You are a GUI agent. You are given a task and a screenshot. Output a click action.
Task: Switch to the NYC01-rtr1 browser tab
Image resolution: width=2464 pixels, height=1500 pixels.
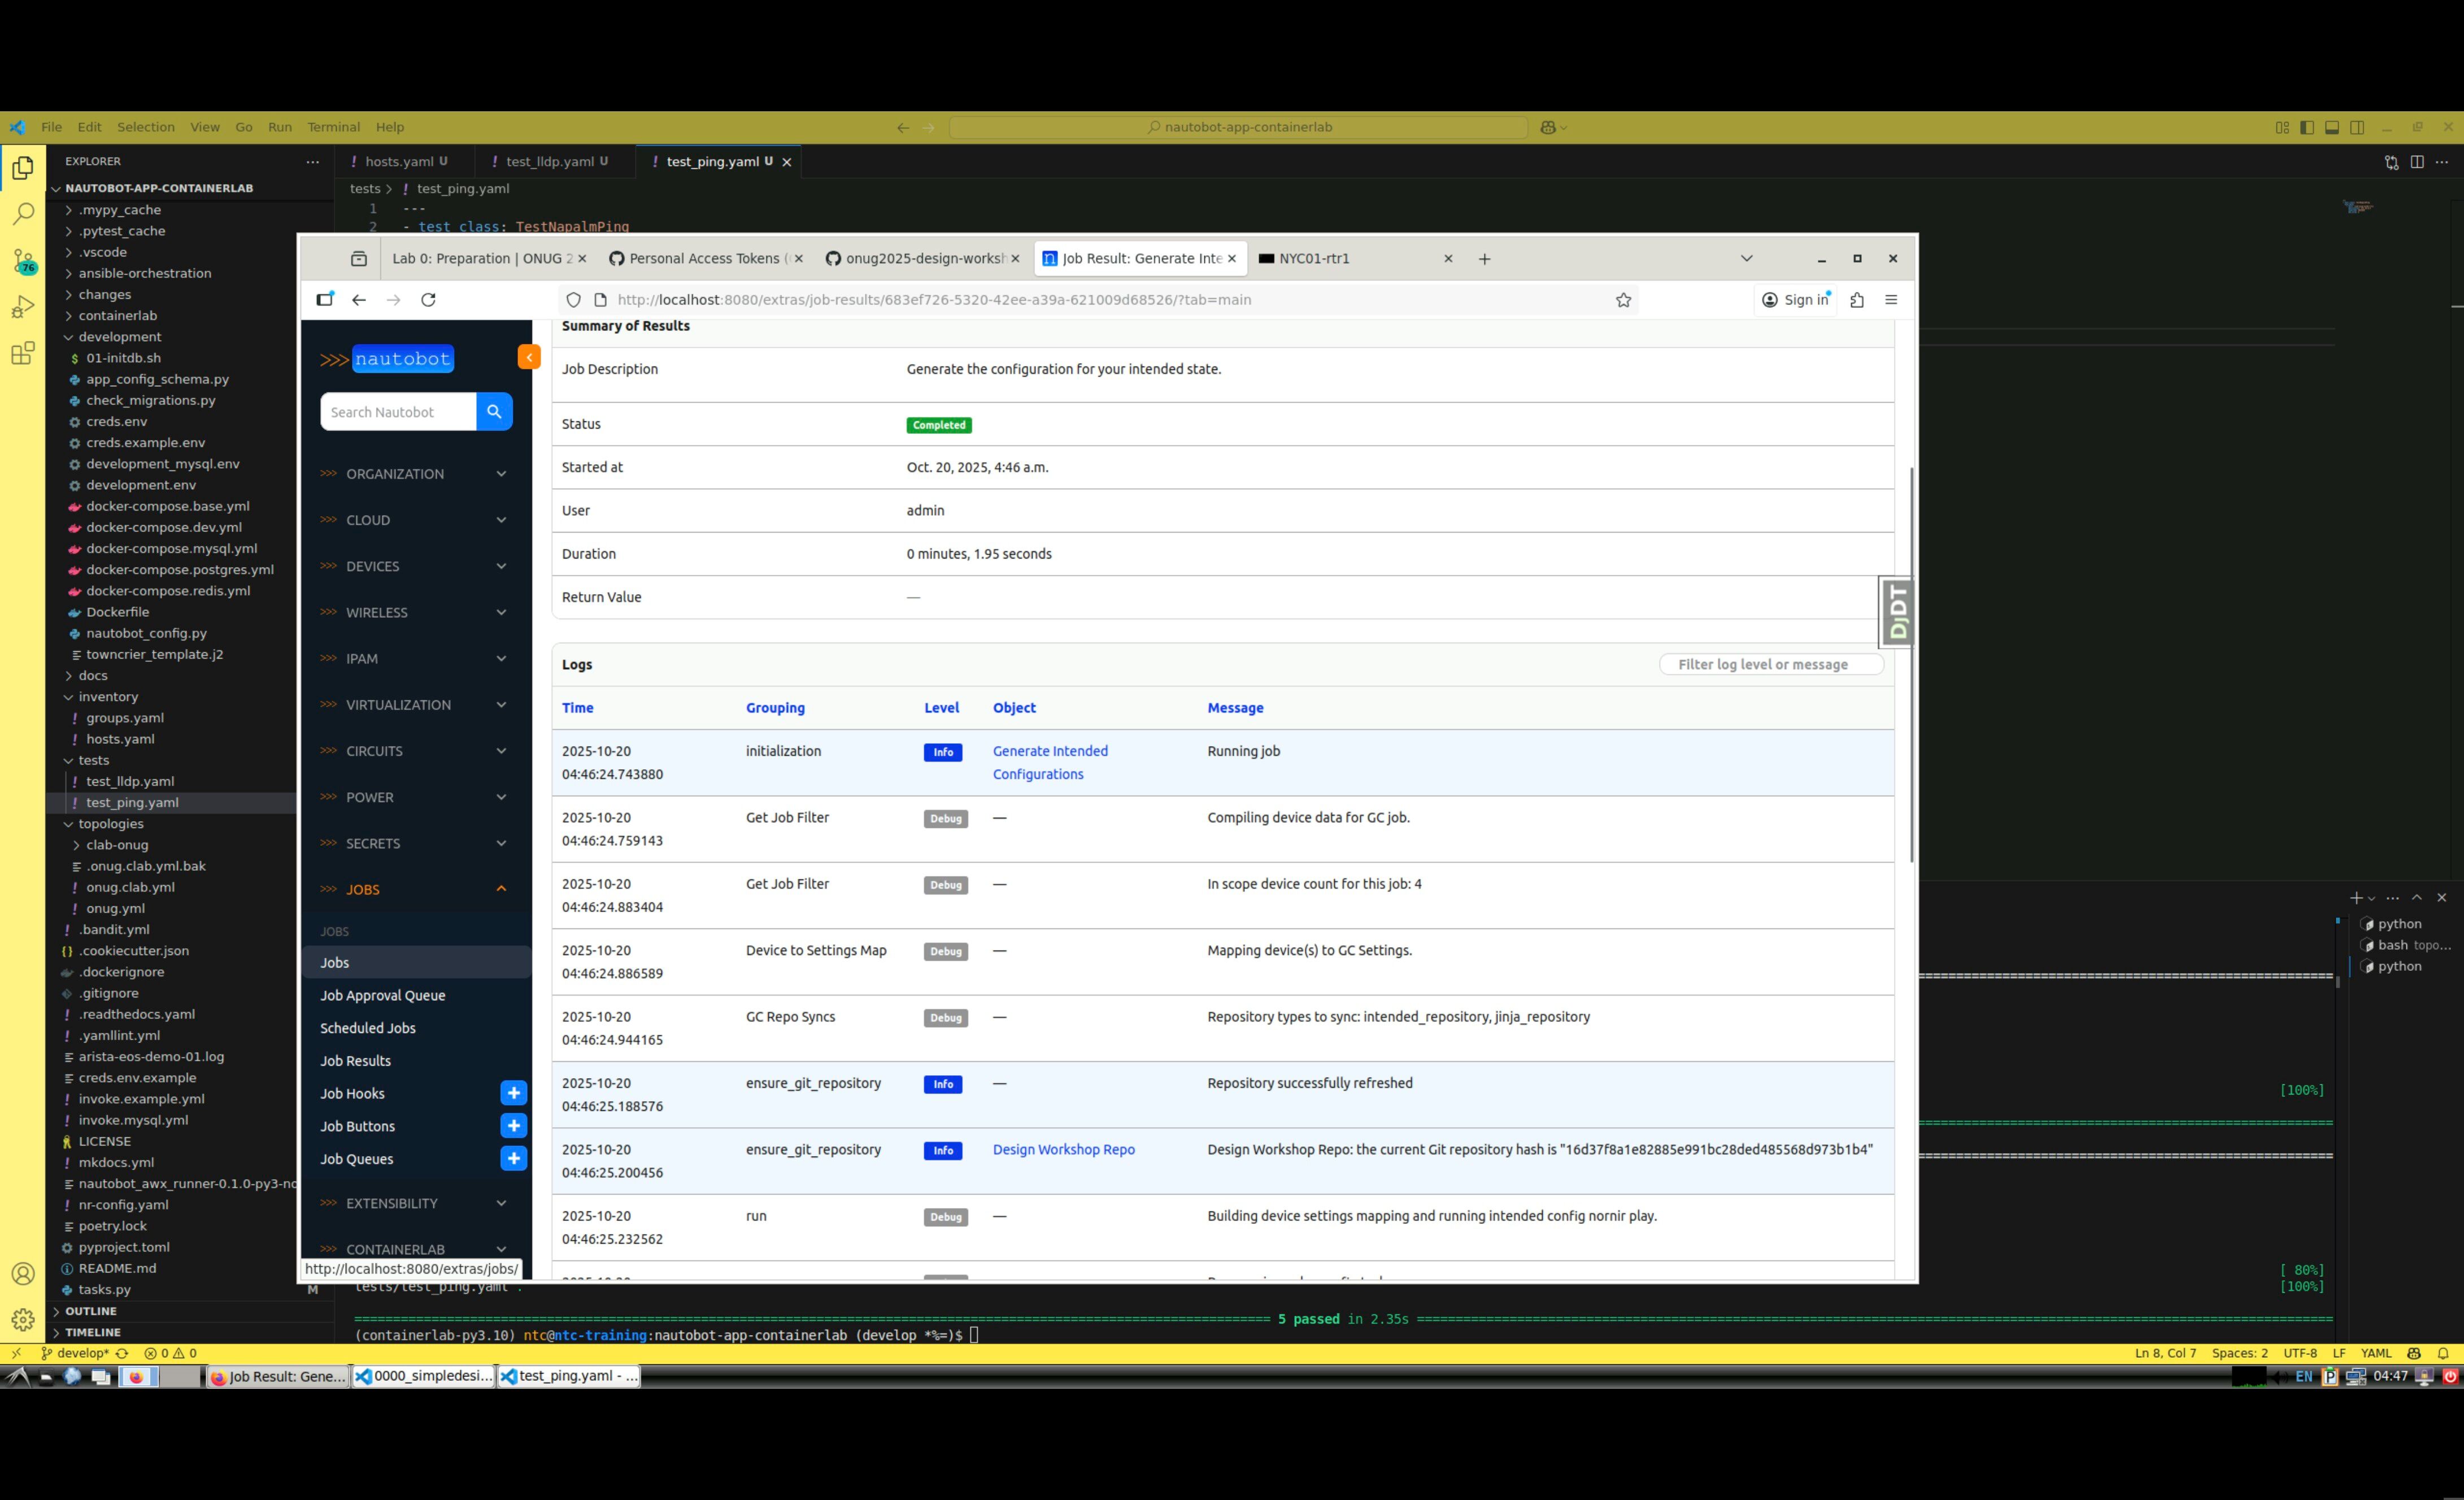pyautogui.click(x=1314, y=258)
